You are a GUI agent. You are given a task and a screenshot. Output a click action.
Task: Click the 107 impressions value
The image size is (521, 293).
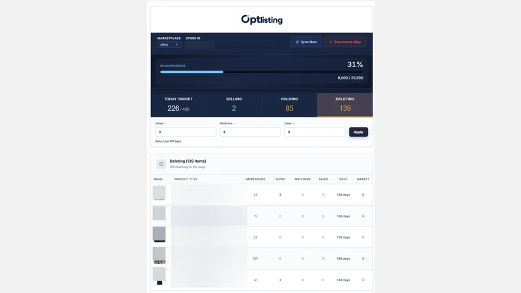pos(255,258)
